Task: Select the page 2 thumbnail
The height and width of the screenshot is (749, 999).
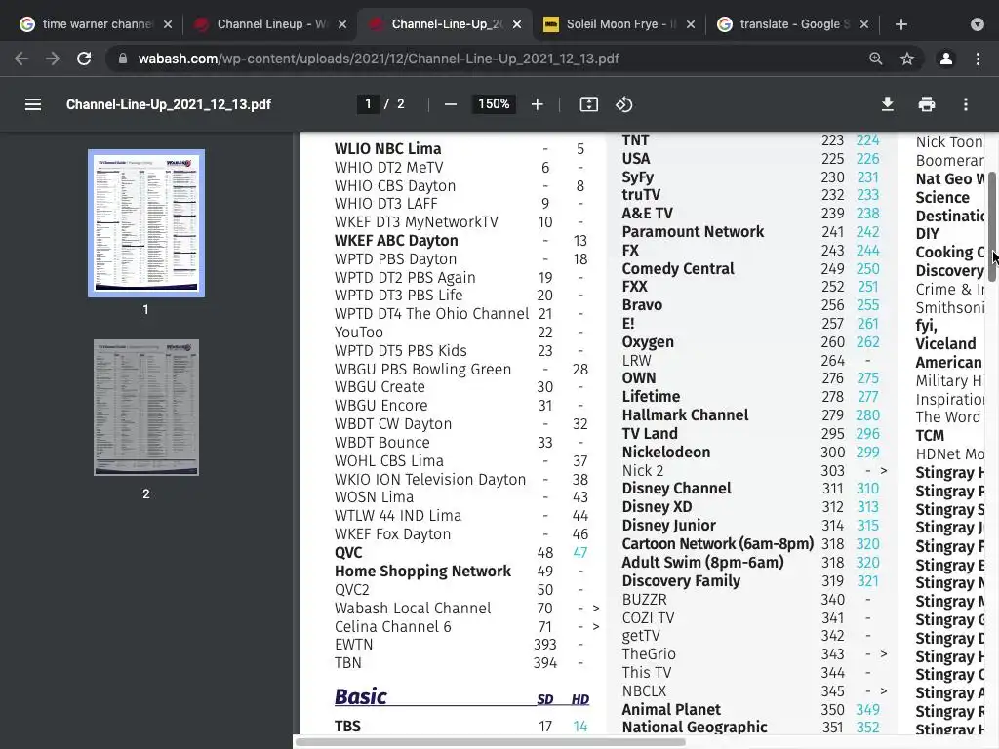Action: click(146, 407)
